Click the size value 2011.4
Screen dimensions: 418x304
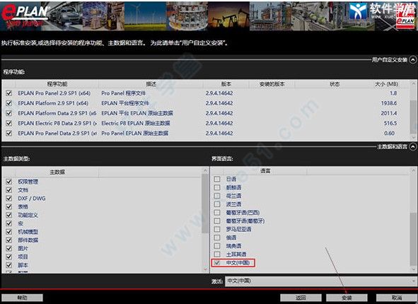(x=389, y=113)
